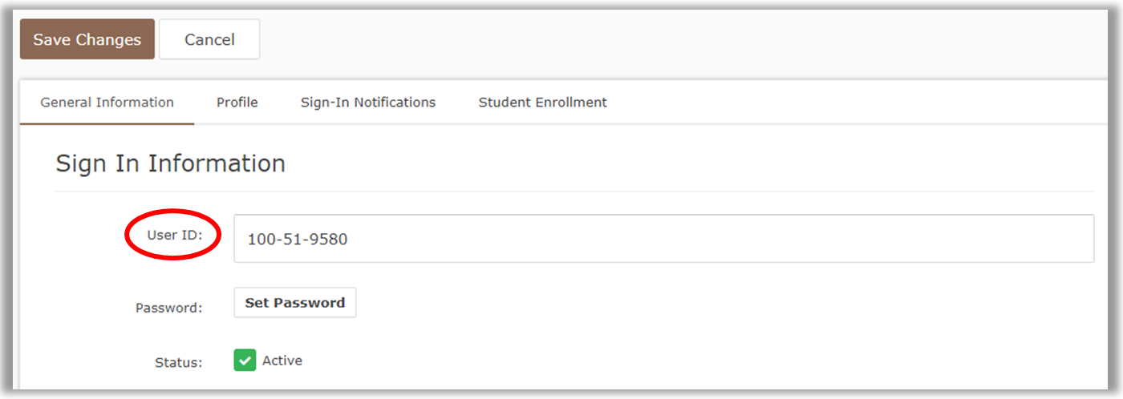
Task: Click the Save Changes button
Action: 87,40
